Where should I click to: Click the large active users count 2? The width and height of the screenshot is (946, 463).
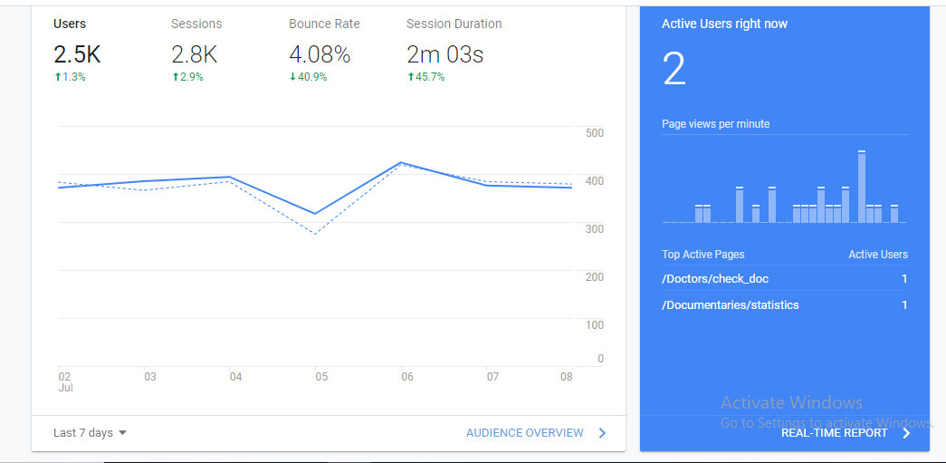[674, 69]
